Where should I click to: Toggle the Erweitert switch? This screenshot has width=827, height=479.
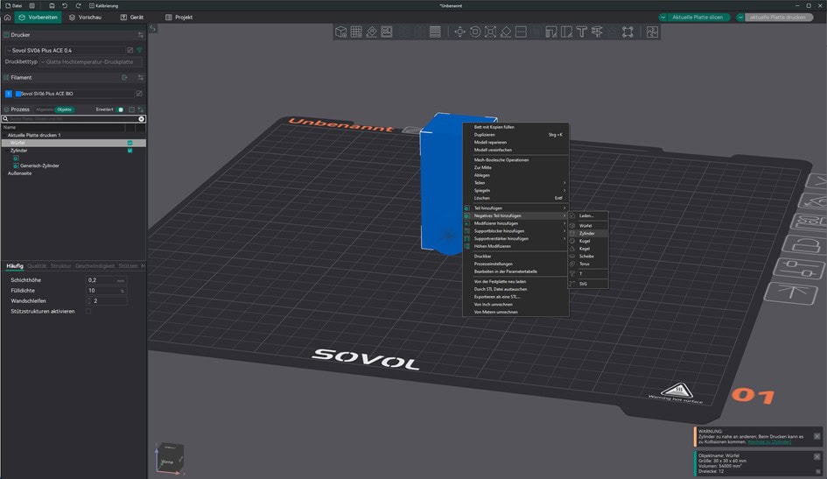(121, 109)
